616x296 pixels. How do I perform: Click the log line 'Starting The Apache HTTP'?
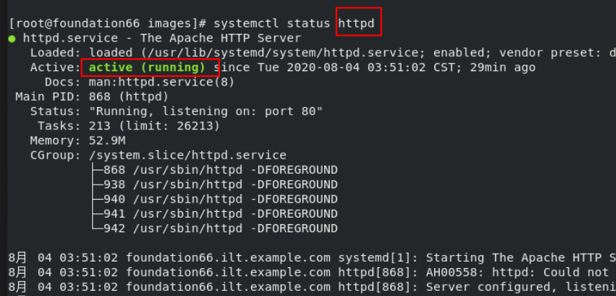point(313,258)
